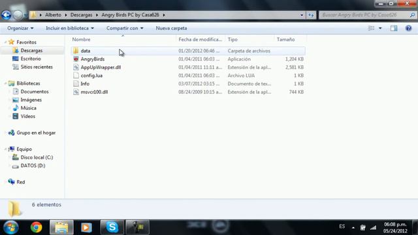This screenshot has height=235, width=418.
Task: Open Sitios recientes in the sidebar
Action: click(37, 67)
